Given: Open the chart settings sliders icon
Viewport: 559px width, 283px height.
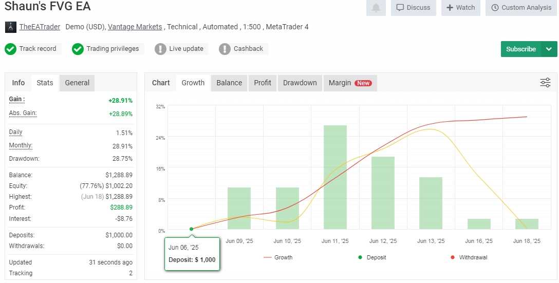Looking at the screenshot, I should (545, 82).
